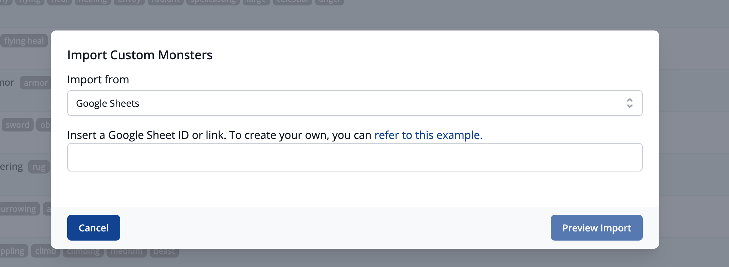Open the 'refer to this example' link

pos(428,135)
